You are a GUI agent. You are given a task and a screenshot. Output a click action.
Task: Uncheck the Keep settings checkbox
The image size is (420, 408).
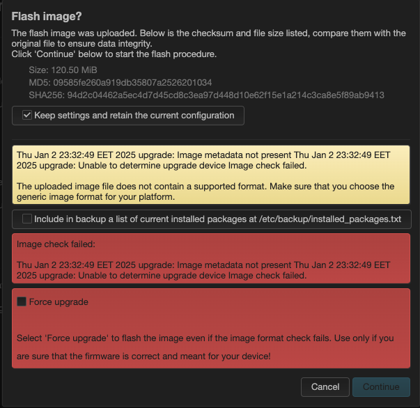click(x=27, y=115)
